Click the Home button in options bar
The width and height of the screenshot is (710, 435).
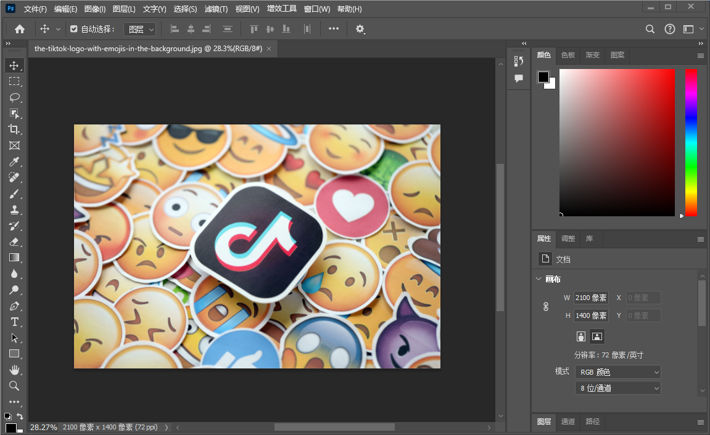pos(20,29)
